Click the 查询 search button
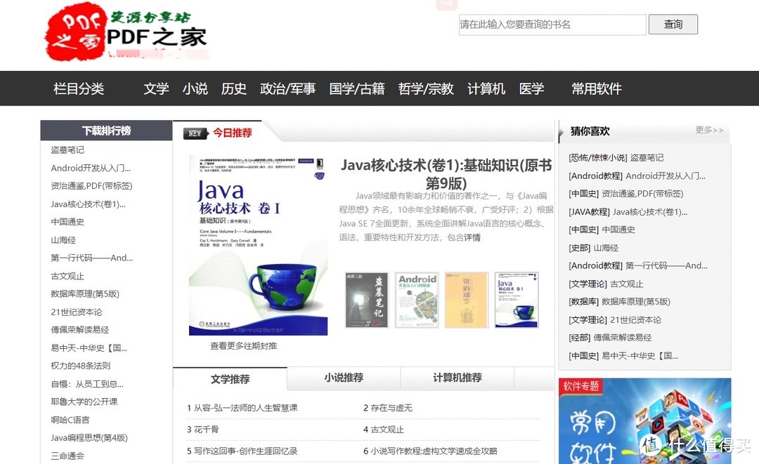The image size is (759, 464). click(673, 24)
